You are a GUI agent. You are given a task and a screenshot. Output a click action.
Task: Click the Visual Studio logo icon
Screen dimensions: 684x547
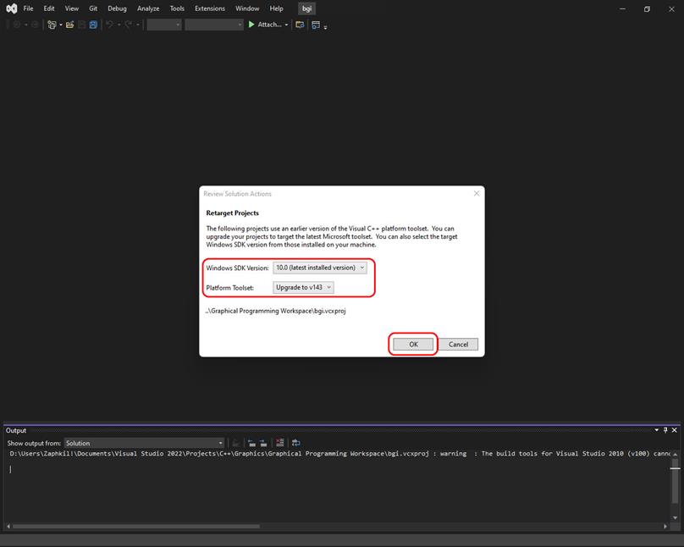[x=12, y=8]
